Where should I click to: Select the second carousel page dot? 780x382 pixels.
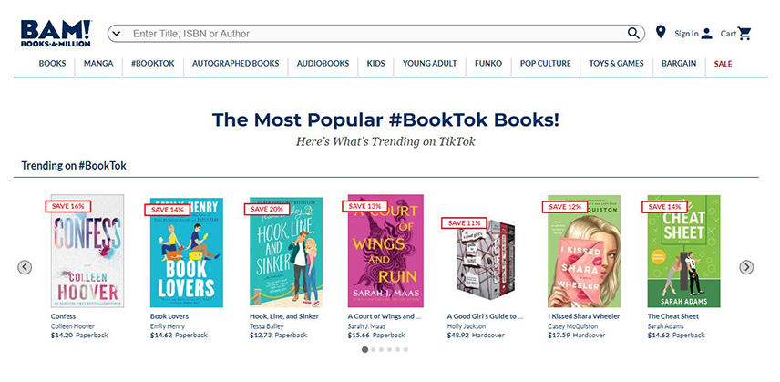[374, 349]
